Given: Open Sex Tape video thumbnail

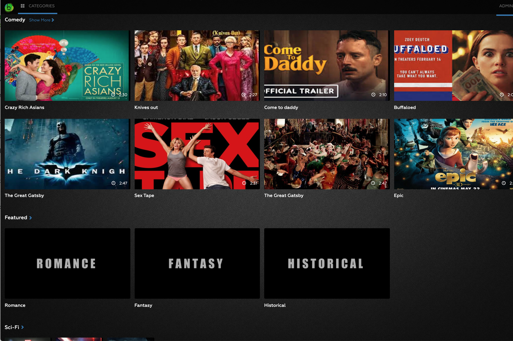Looking at the screenshot, I should point(197,154).
